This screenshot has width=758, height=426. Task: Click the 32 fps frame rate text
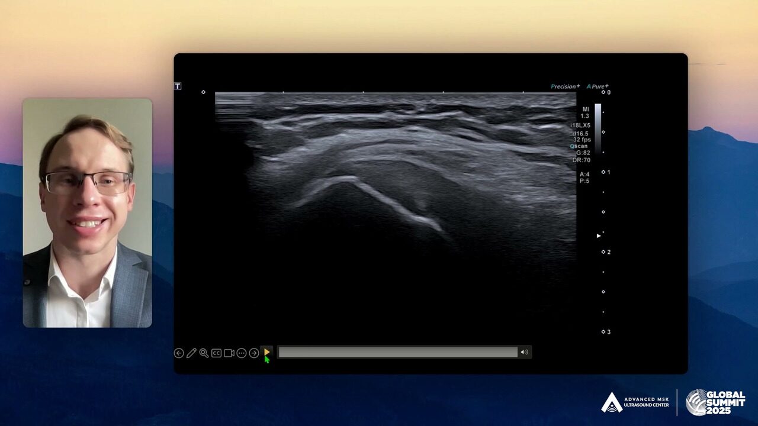(582, 140)
